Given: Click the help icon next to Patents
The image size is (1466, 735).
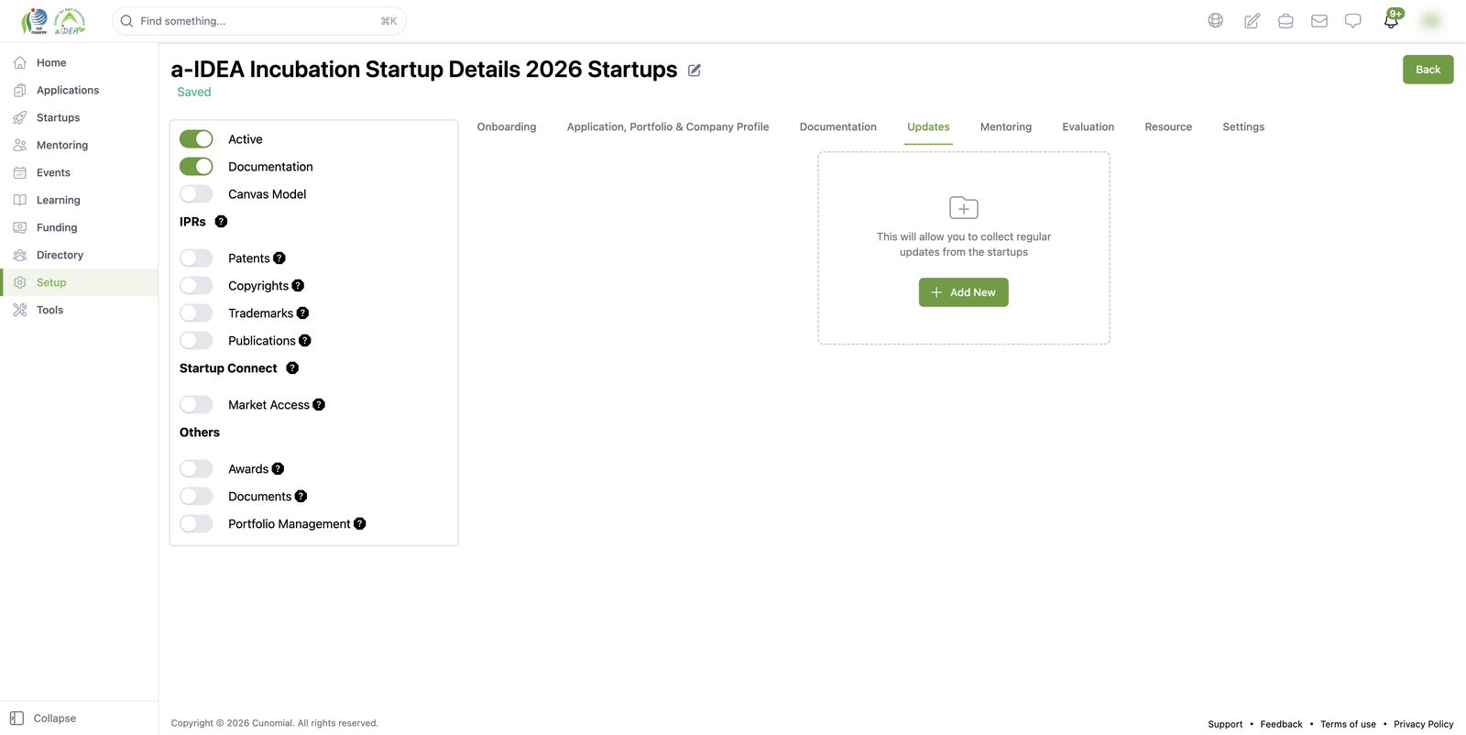Looking at the screenshot, I should coord(279,258).
